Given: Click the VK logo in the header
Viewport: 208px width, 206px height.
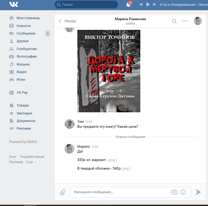Looking at the screenshot, I should point(14,4).
